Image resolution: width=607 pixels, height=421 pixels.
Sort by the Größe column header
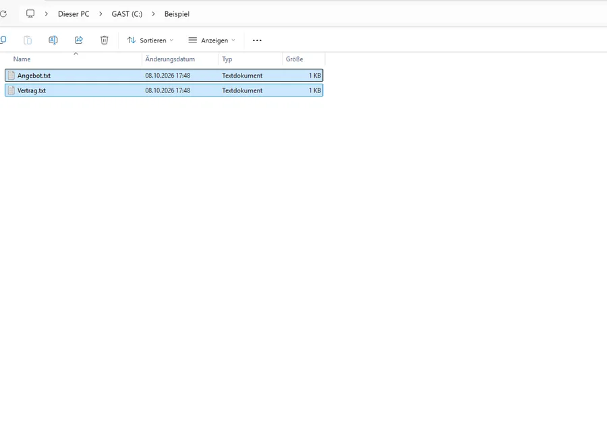[294, 59]
